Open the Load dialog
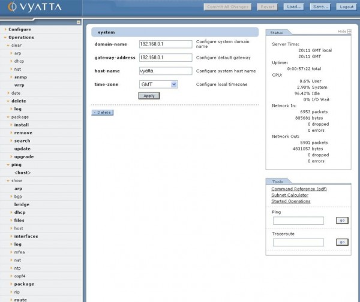The width and height of the screenshot is (360, 302). pyautogui.click(x=294, y=7)
